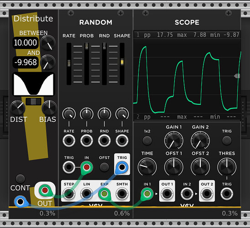
Task: Click the 10.000 value field on Distribute
Action: tap(26, 43)
